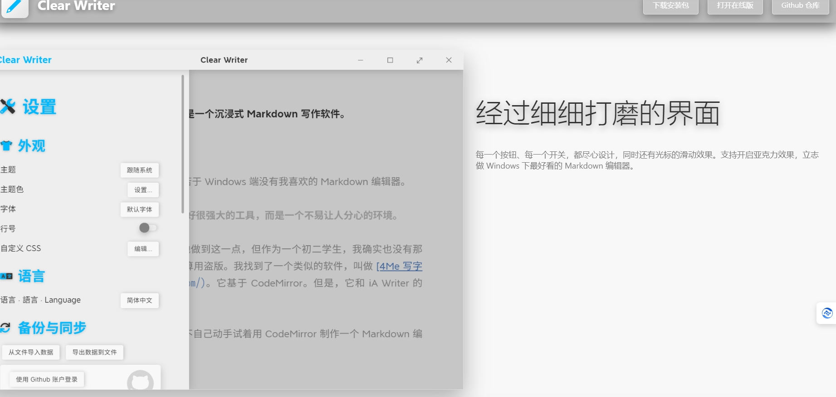Click the 主题色 设置... button
The height and width of the screenshot is (397, 836).
(x=143, y=190)
